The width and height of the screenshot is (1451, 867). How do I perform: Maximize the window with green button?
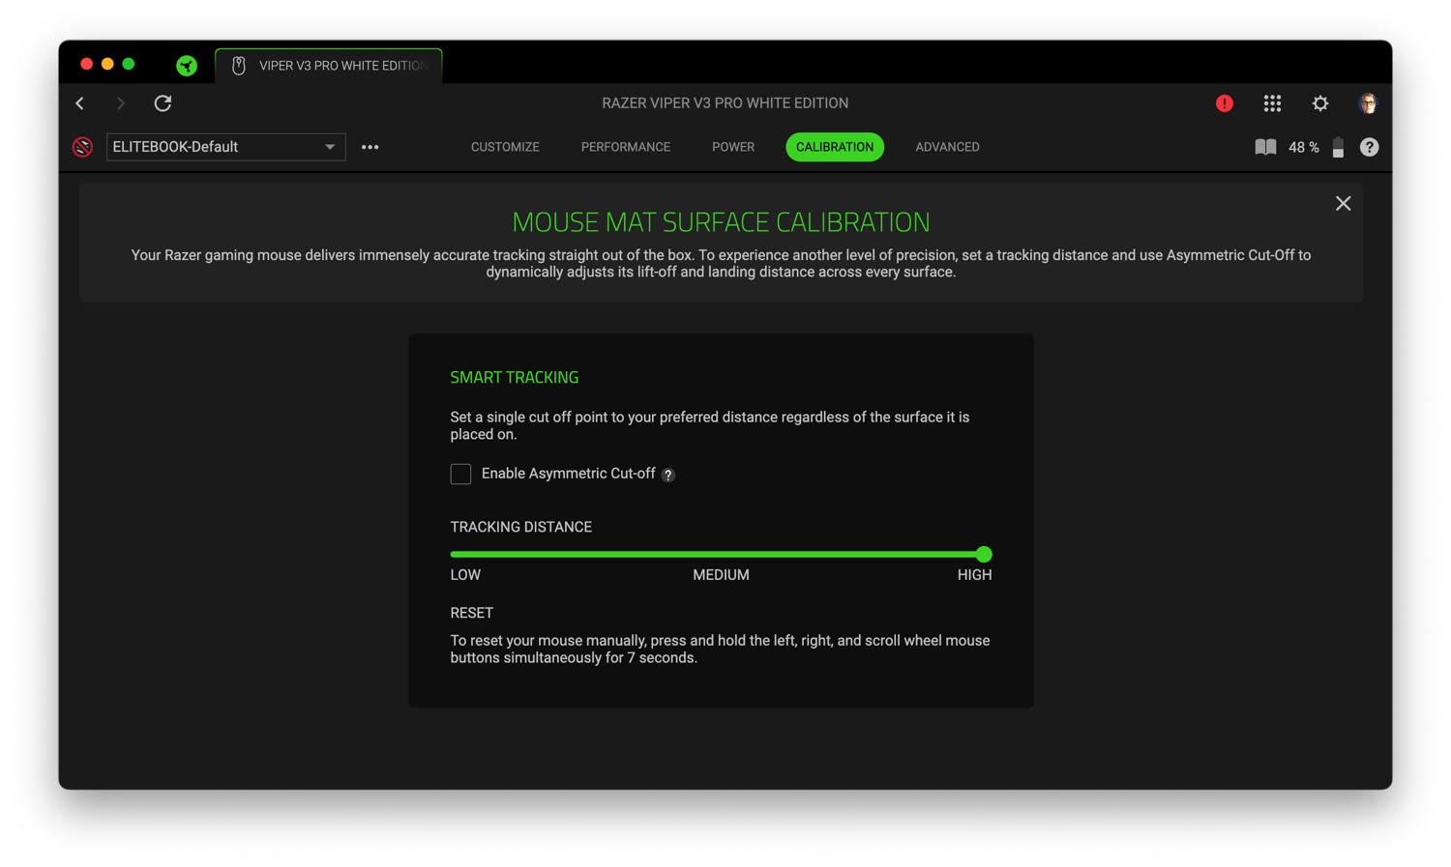coord(129,64)
